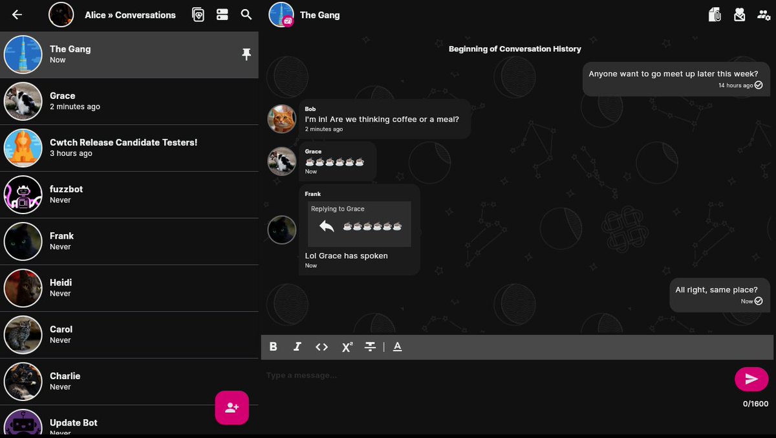776x438 pixels.
Task: Search conversations with the magnifier icon
Action: click(x=246, y=15)
